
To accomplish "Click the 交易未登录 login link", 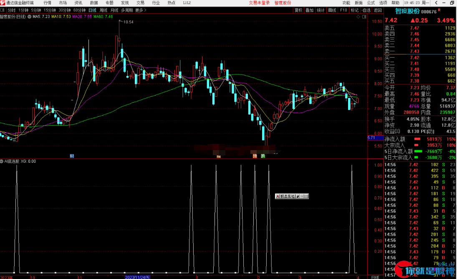I will point(259,3).
